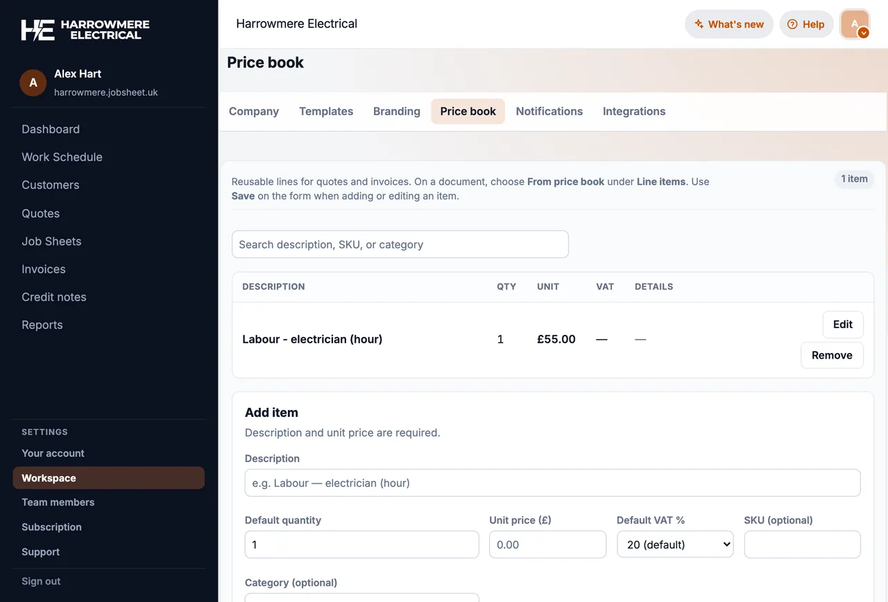View Job Sheets
Viewport: 888px width, 602px height.
pos(51,241)
